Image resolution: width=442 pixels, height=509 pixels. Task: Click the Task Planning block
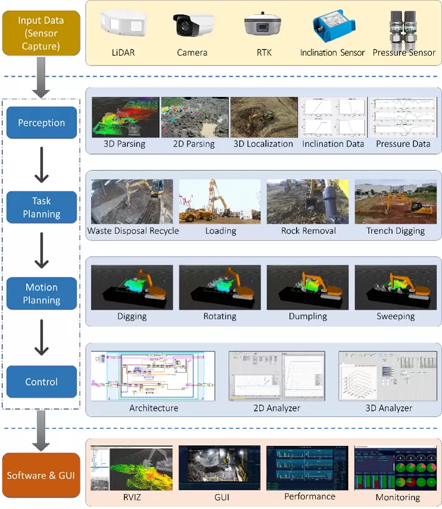tap(41, 208)
